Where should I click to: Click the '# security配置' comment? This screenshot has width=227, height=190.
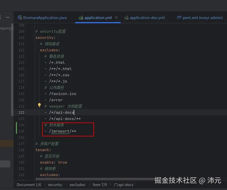pyautogui.click(x=50, y=31)
